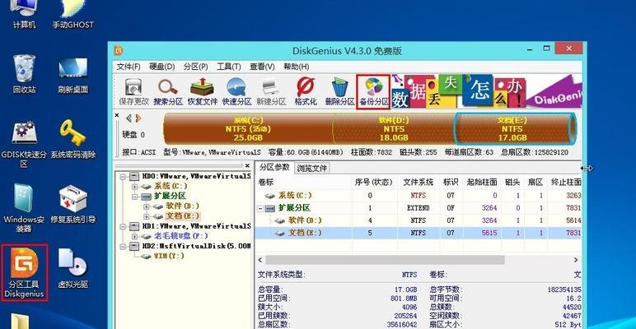Collapse the HD1 VMware disk node
Image resolution: width=636 pixels, height=329 pixels.
[124, 226]
